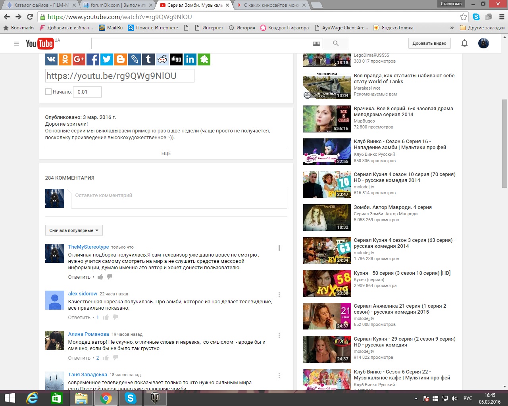Image resolution: width=508 pixels, height=406 pixels.
Task: Expand the description with "ЕЩЁ"
Action: tap(166, 153)
